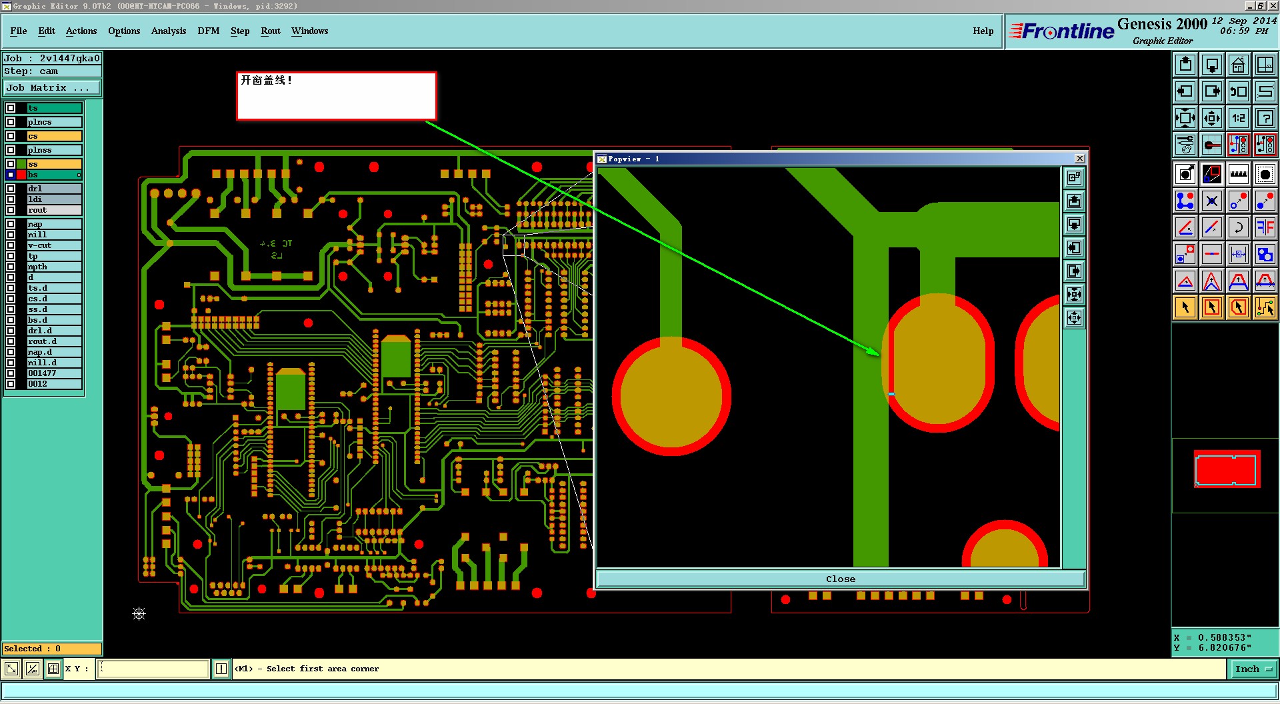Click the delete feature blue X icon
This screenshot has height=704, width=1280.
tap(1212, 201)
